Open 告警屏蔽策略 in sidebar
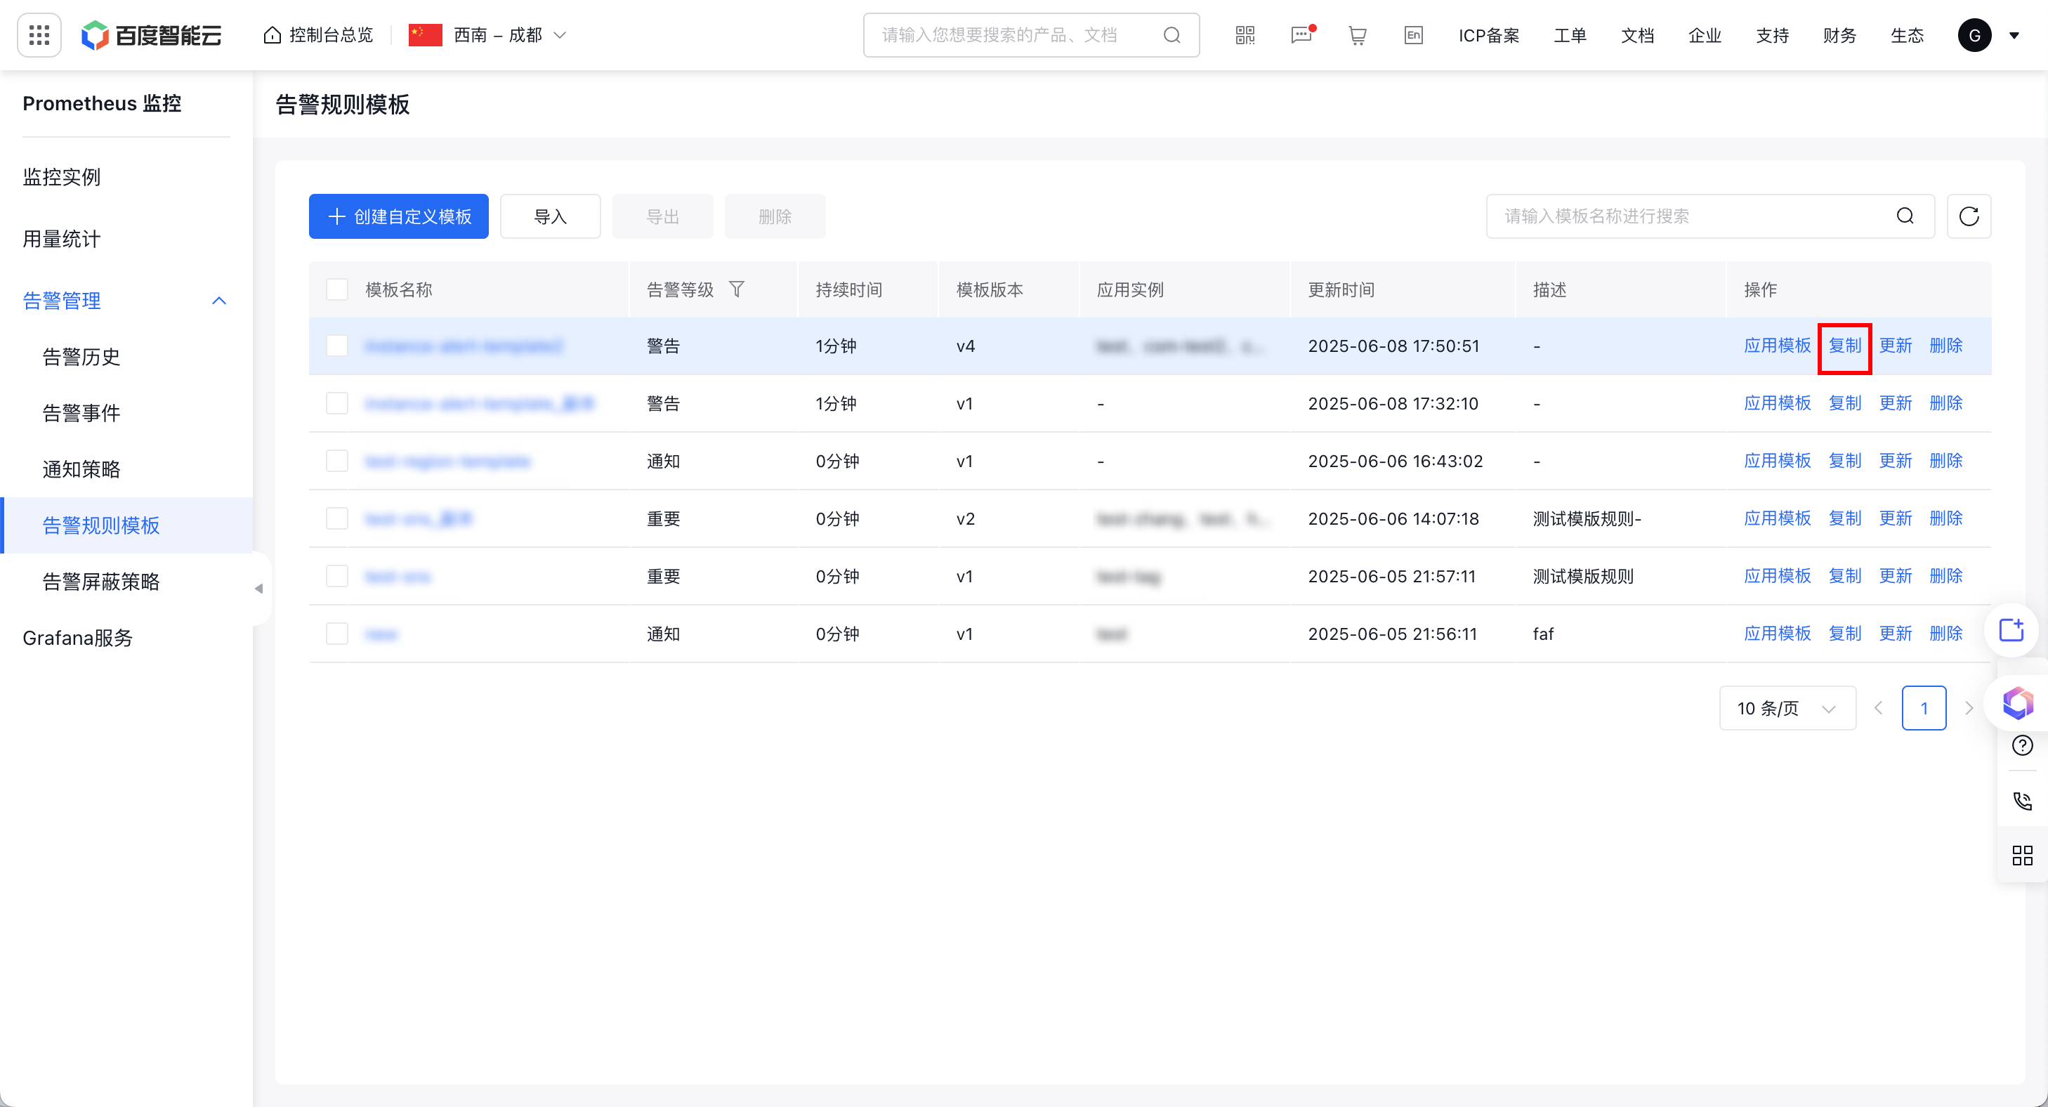2048x1107 pixels. [x=101, y=582]
